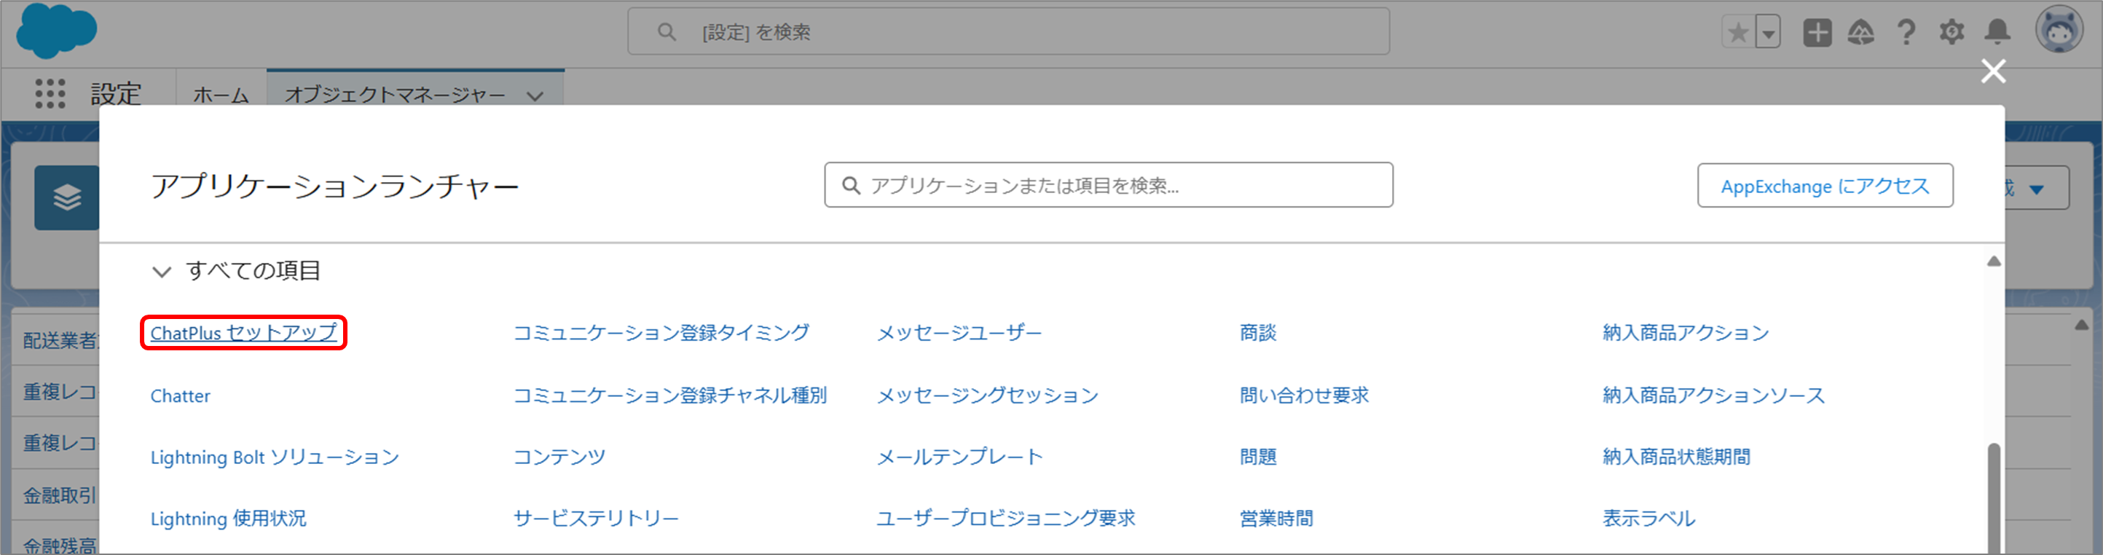
Task: Open コミュニケーション登録タイミング link
Action: (661, 333)
